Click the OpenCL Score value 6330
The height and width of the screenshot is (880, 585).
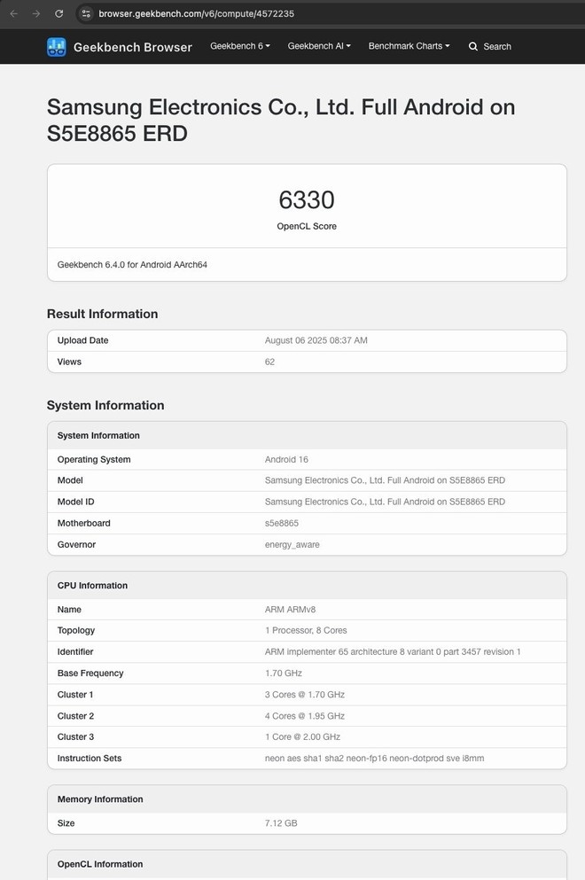pos(306,202)
